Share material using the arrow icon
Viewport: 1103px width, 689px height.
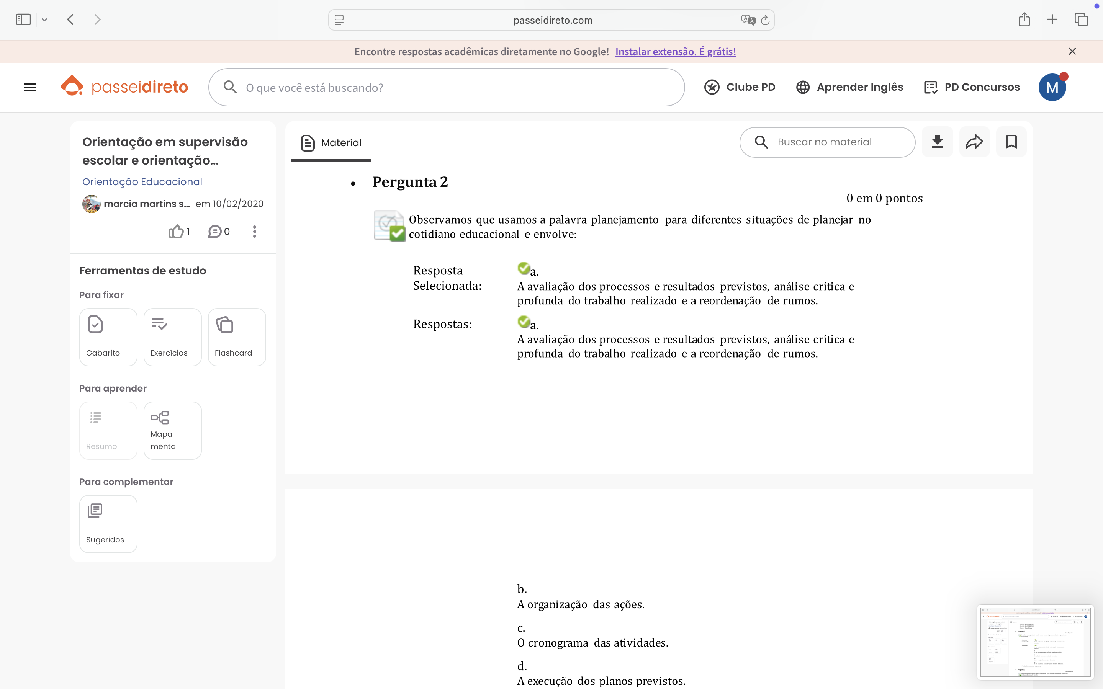(974, 142)
